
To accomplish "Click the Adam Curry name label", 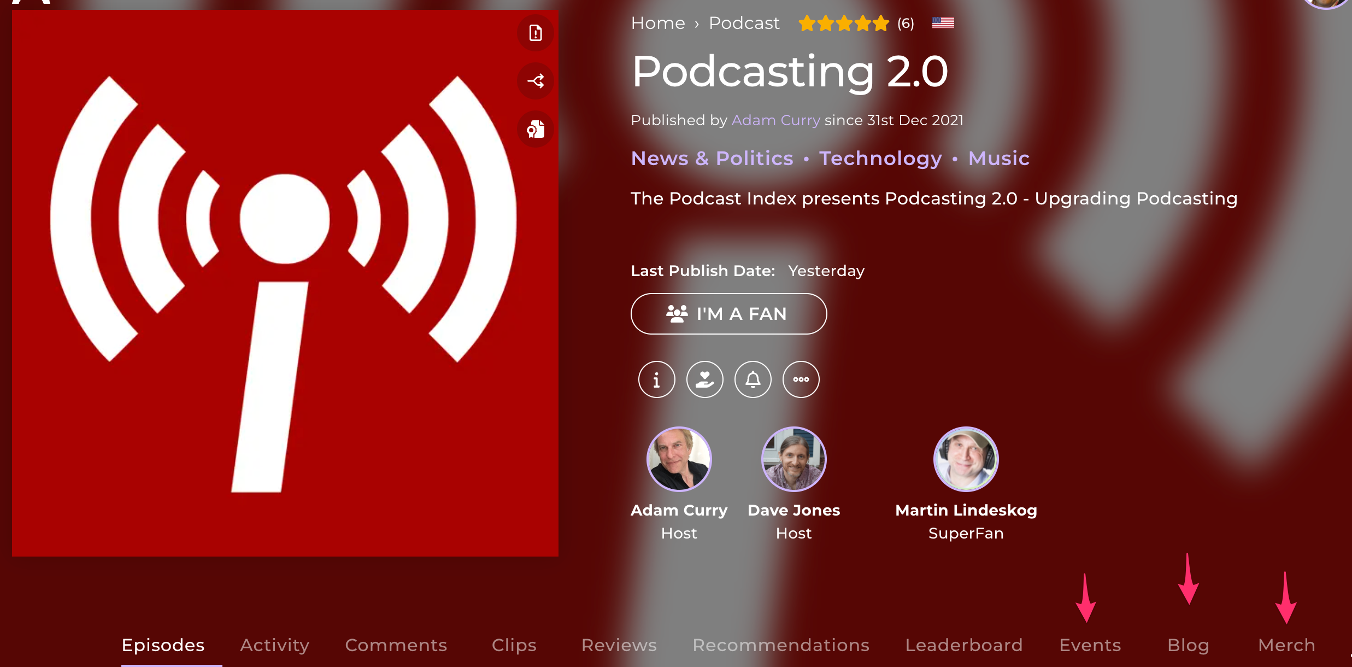I will [x=679, y=510].
